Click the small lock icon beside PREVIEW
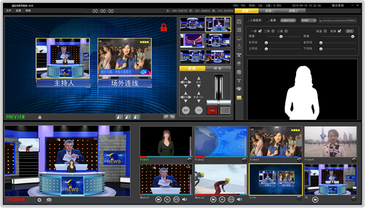 click(x=40, y=117)
